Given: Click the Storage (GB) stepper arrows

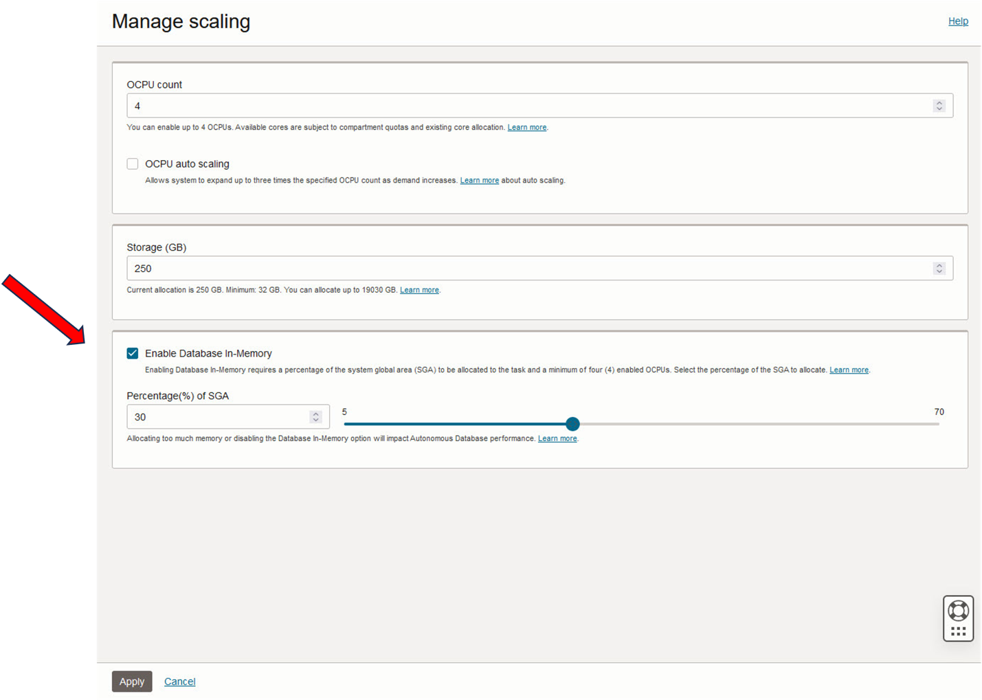Looking at the screenshot, I should click(x=939, y=269).
